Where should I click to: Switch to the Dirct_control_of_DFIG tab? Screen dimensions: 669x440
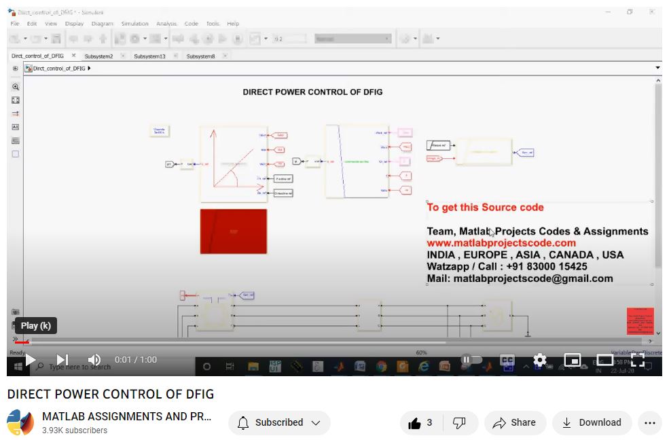(37, 56)
